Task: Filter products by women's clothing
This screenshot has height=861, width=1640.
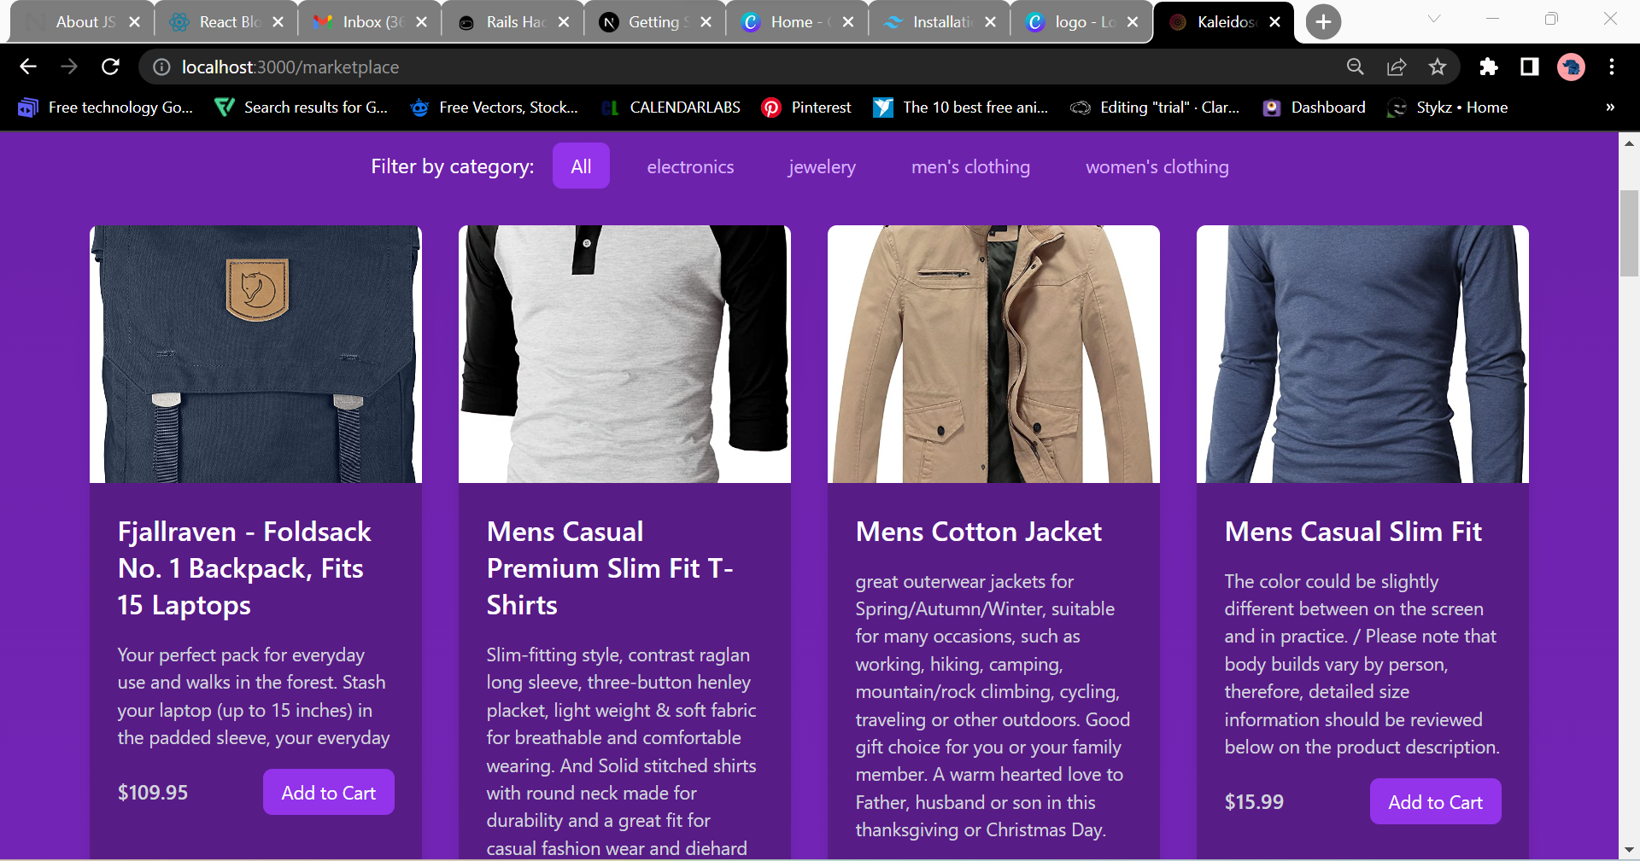Action: (1157, 166)
